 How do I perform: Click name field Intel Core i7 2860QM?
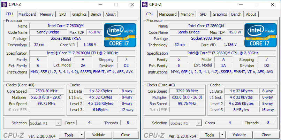coord(206,26)
